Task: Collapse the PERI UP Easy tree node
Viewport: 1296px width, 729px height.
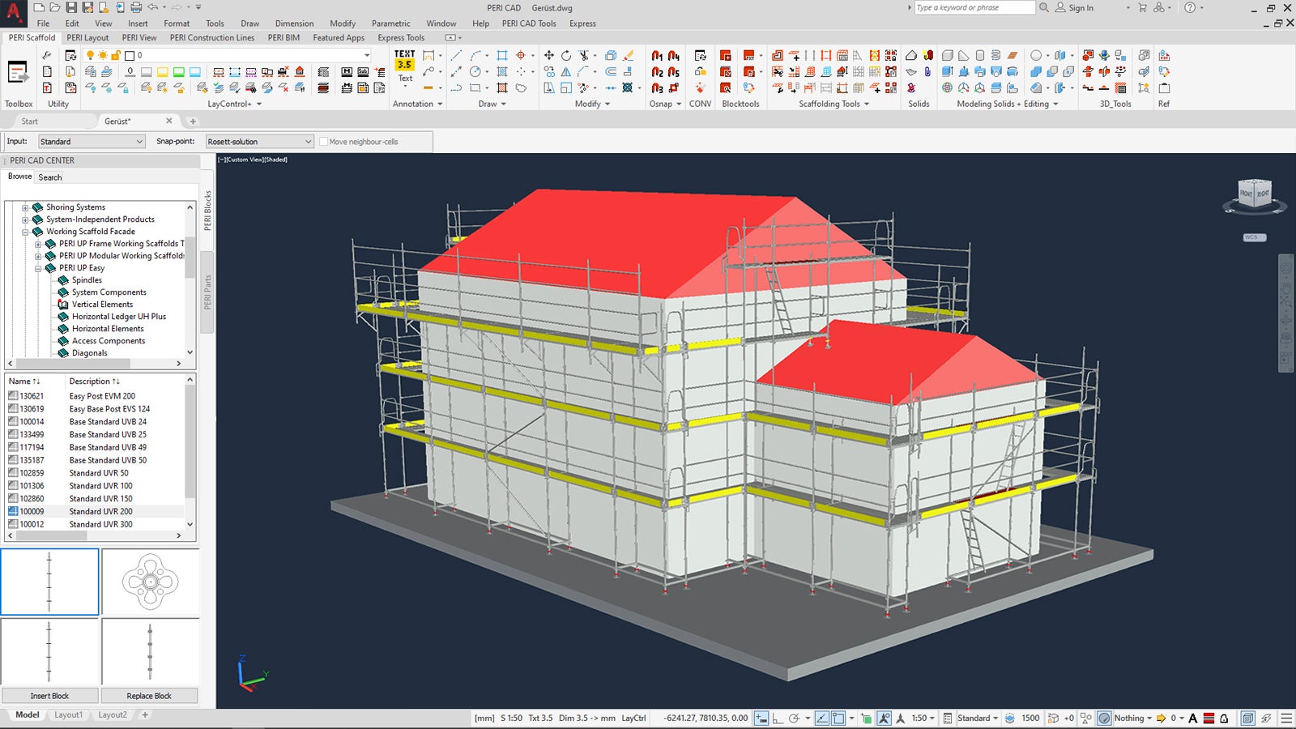Action: coord(38,268)
